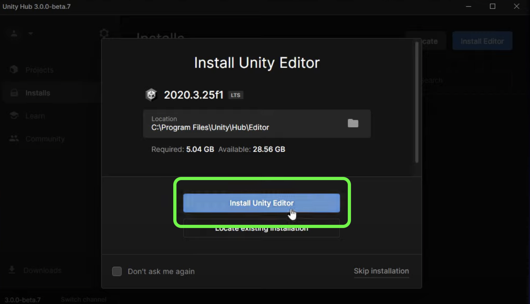Click the 3.0.0-beta.7 version label at bottom
Viewport: 530px width, 304px height.
23,300
